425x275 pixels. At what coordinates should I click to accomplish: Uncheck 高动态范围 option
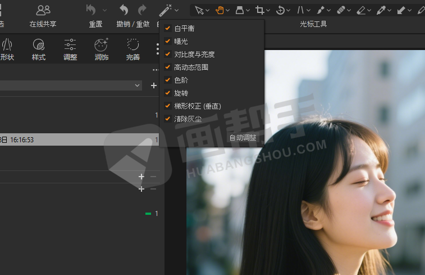click(x=168, y=67)
